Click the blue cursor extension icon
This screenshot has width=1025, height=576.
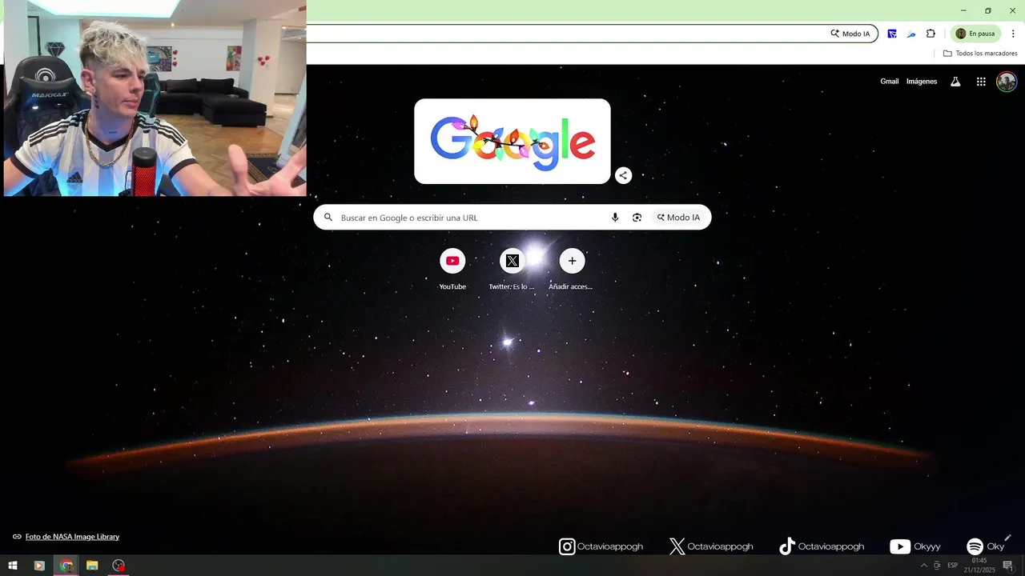(x=891, y=34)
